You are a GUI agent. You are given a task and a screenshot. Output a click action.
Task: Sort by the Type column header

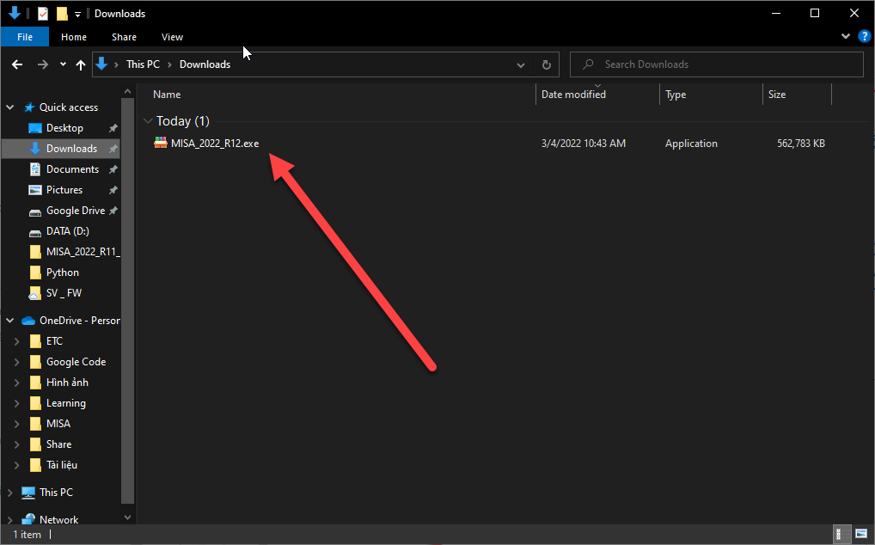(x=676, y=95)
